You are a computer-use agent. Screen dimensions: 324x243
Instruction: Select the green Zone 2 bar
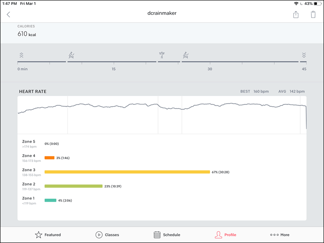coord(73,186)
